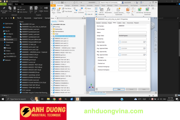This screenshot has height=120, width=180.
Task: Click the Stock Number input field
Action: pyautogui.click(x=132, y=29)
